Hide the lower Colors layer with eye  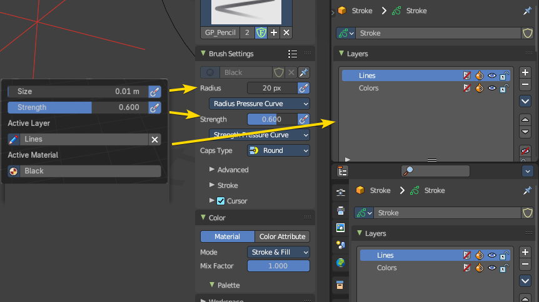click(x=492, y=268)
